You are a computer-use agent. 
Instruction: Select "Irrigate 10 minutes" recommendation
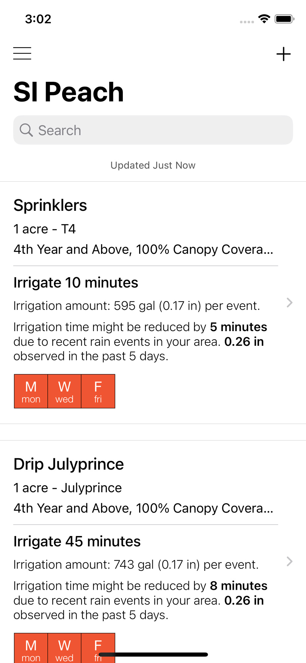[76, 283]
